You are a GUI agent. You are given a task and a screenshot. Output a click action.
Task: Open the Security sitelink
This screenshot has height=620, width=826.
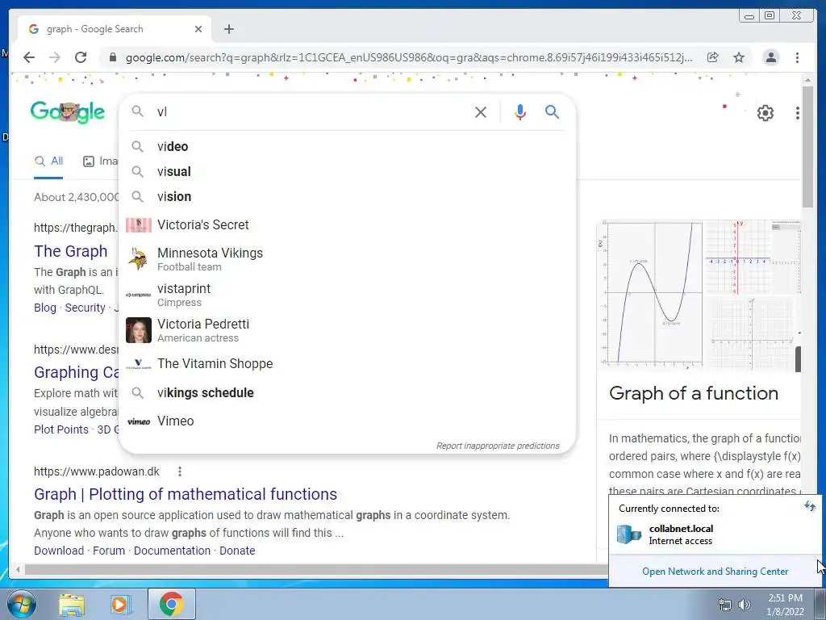85,308
